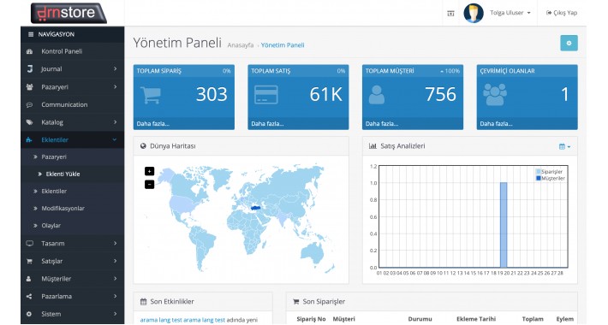Expand the Katalog menu chevron
This screenshot has width=608, height=325.
(115, 122)
